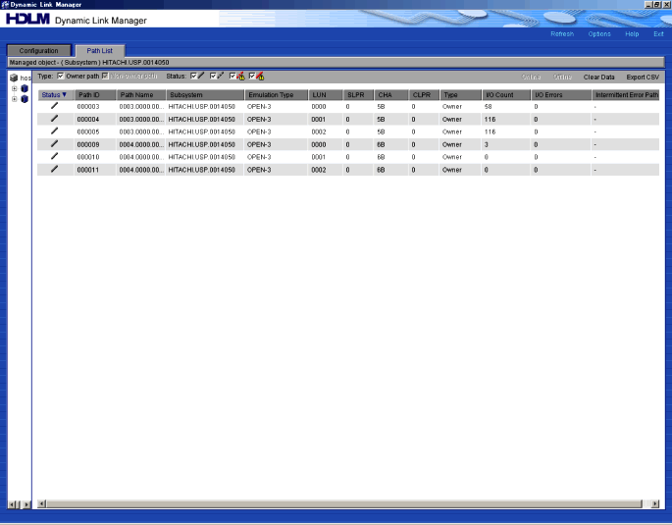Toggle the Non-owner path type checkbox
The image size is (672, 525).
pos(105,76)
